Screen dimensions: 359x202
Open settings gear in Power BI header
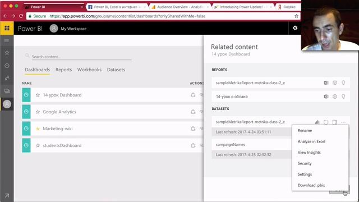click(295, 28)
